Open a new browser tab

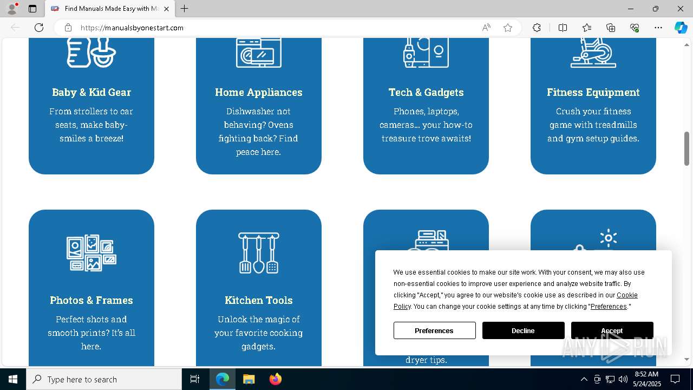(x=185, y=9)
